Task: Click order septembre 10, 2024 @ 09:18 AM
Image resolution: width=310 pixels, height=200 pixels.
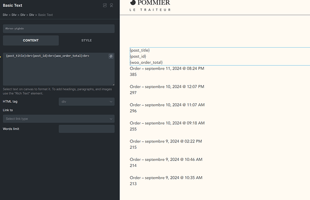Action: pos(167,123)
